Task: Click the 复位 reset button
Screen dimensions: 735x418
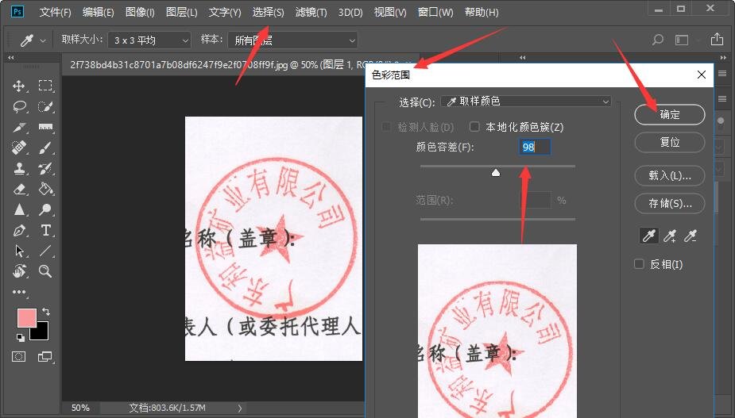Action: (x=670, y=142)
